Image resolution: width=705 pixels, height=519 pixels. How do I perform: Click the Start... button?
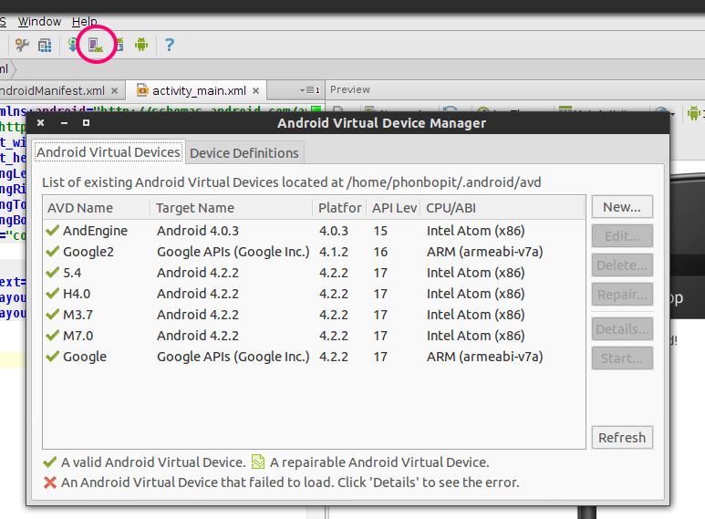622,358
